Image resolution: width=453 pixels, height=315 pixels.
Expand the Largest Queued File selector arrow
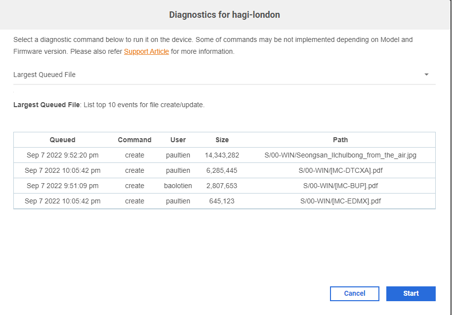click(x=426, y=75)
